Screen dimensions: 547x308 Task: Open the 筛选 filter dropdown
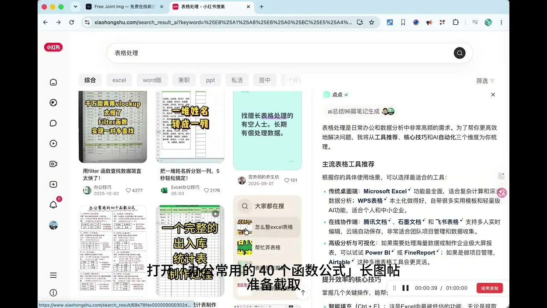pos(485,81)
